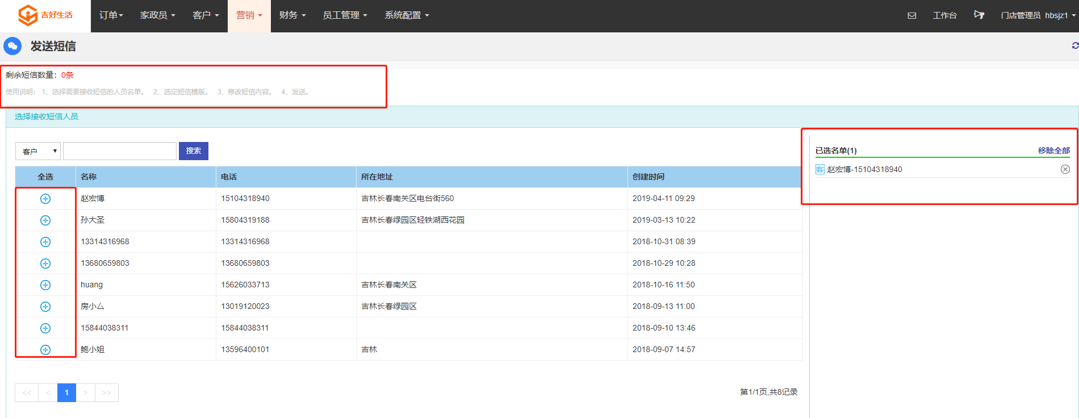The width and height of the screenshot is (1079, 418).
Task: Click the refresh icon at top right
Action: coord(1075,45)
